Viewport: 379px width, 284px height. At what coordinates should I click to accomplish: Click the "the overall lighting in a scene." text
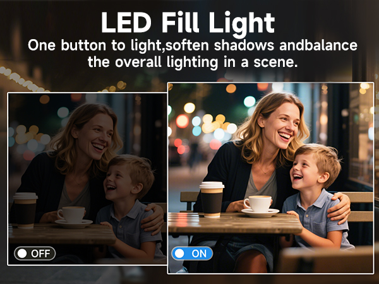[x=193, y=62]
